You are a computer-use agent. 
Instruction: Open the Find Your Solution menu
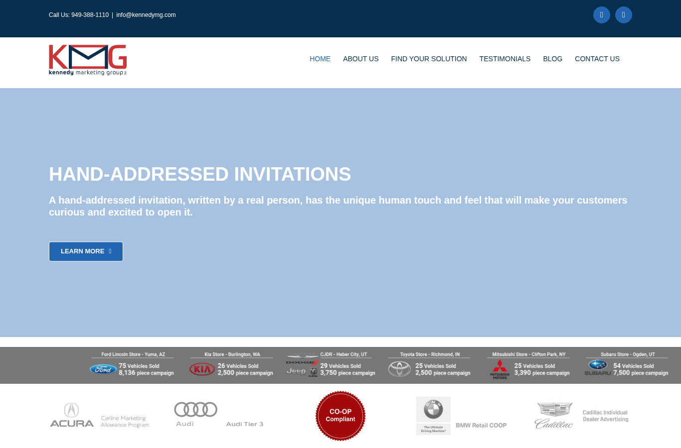(x=429, y=59)
